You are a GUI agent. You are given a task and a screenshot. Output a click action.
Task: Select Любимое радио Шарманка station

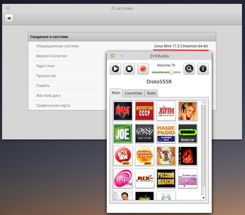188,178
